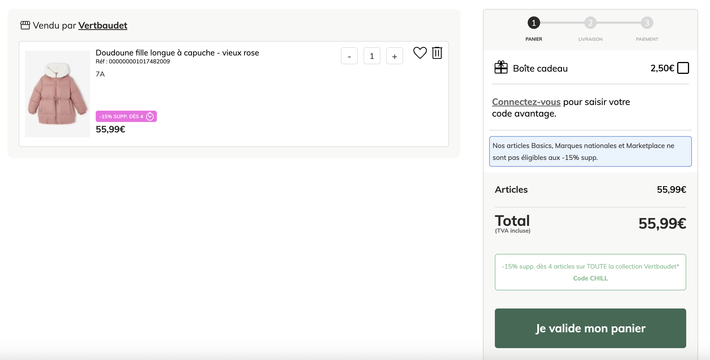Click the -15% SUPP. DÈS 4 badge
Image resolution: width=710 pixels, height=360 pixels.
click(x=126, y=116)
